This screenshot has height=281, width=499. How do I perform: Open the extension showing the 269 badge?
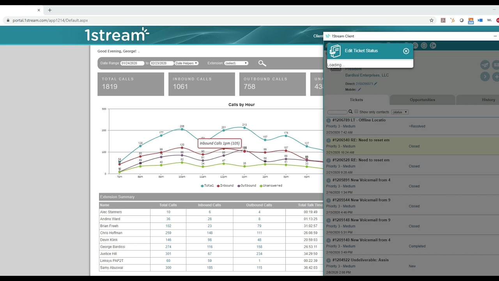471,21
